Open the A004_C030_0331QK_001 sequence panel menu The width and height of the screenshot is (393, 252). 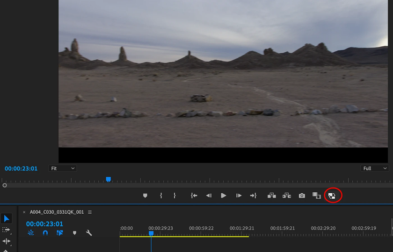[90, 212]
